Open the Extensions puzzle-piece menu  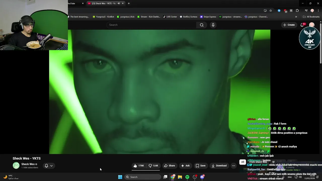(297, 11)
